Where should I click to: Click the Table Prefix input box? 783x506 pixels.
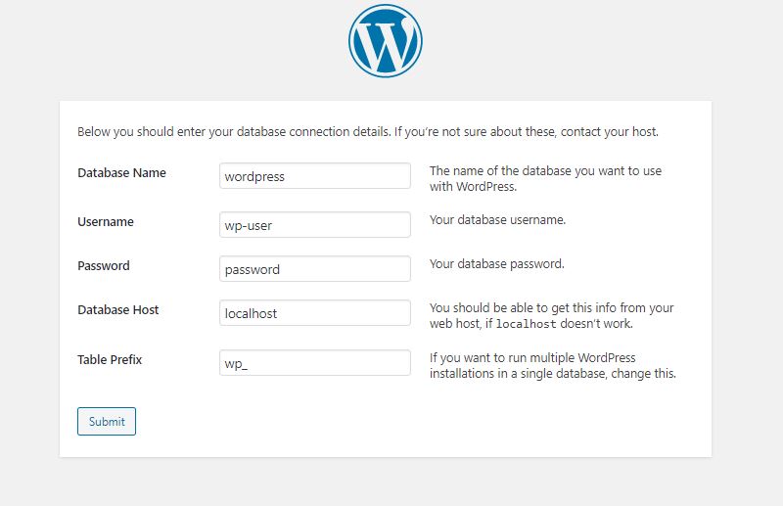314,362
